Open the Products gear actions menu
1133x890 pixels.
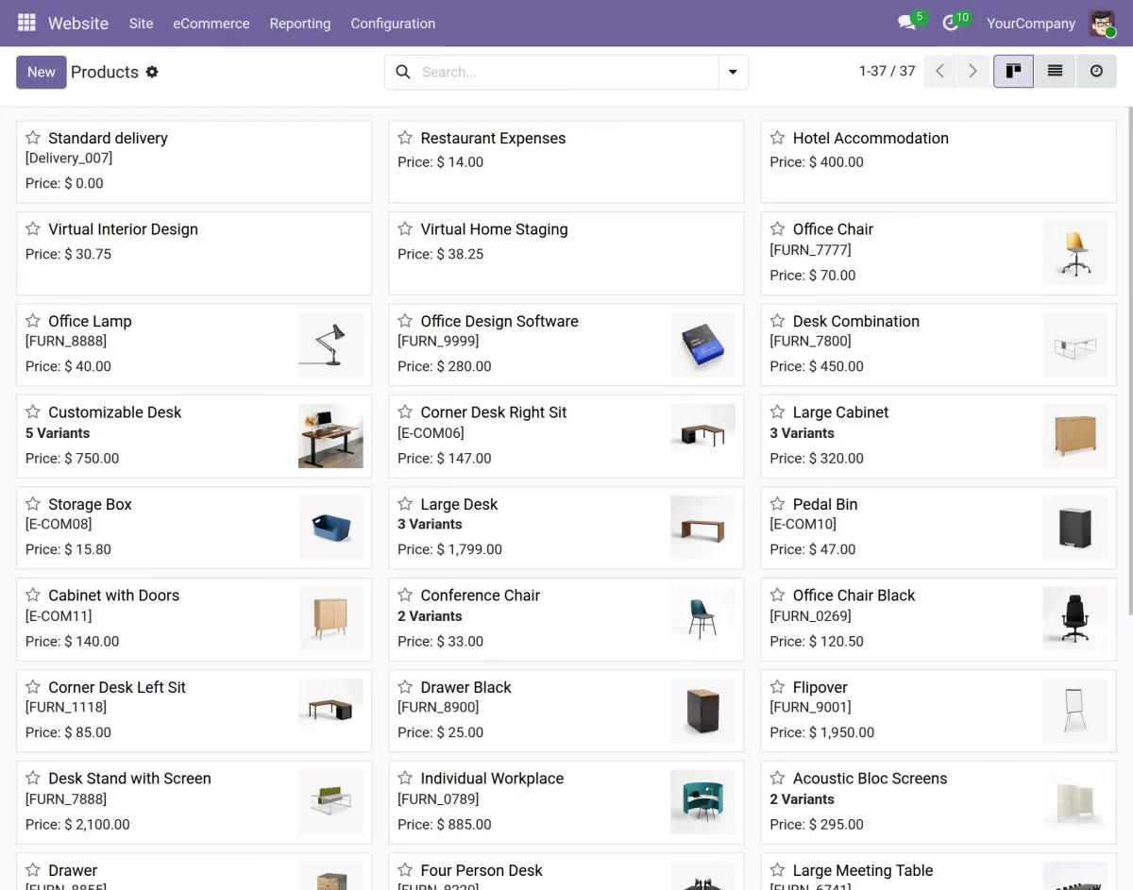152,72
